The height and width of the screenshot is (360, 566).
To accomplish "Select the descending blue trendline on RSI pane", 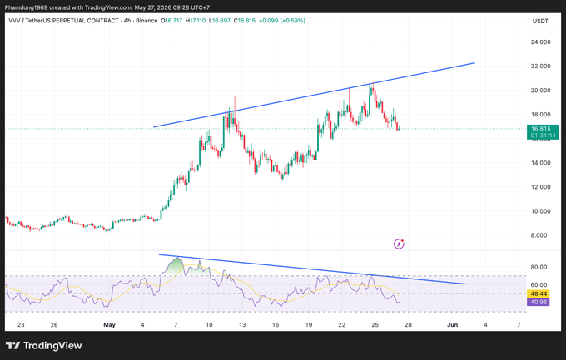I will click(312, 269).
